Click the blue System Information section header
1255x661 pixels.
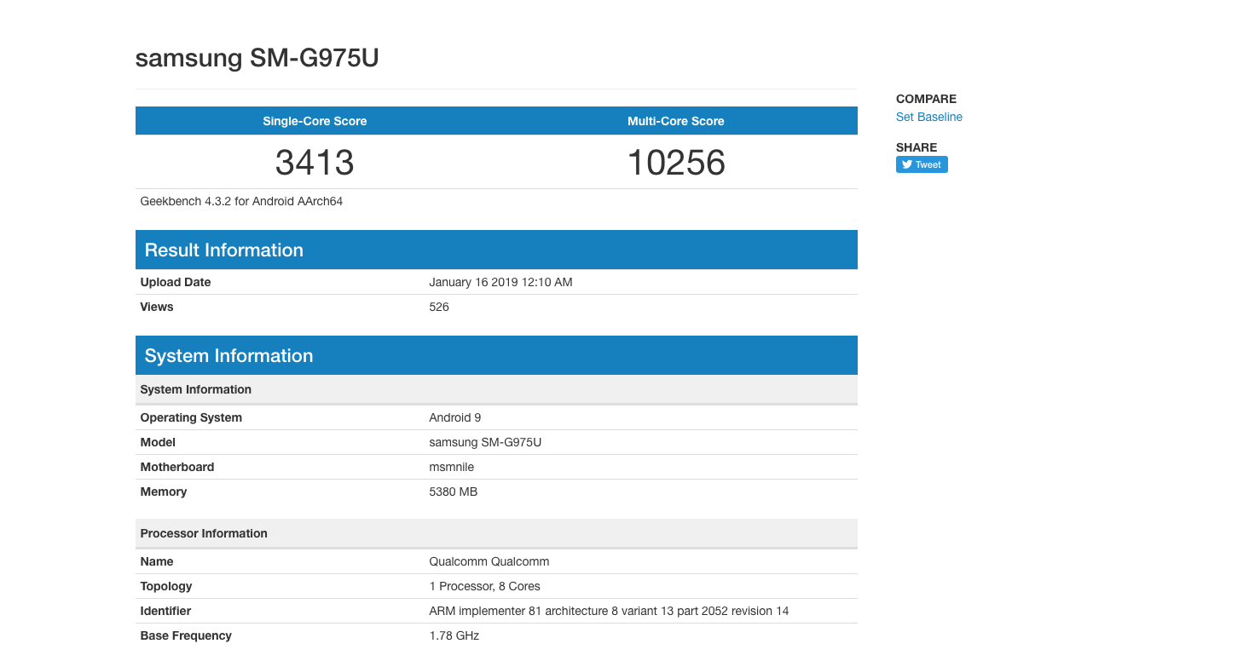pos(229,356)
